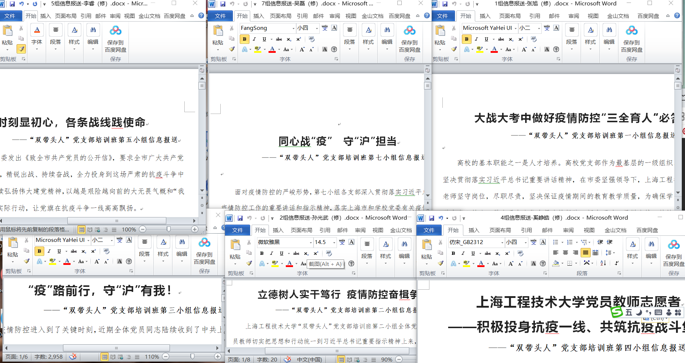Click Format Painter in the 5组 document window

(x=21, y=49)
